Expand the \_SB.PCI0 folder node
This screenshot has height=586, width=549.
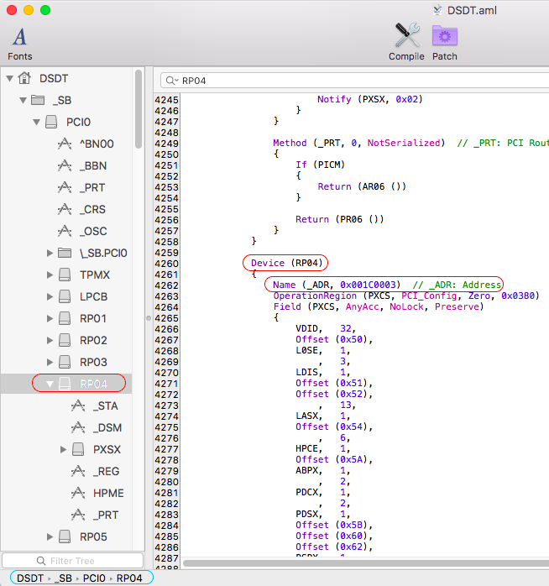point(50,253)
